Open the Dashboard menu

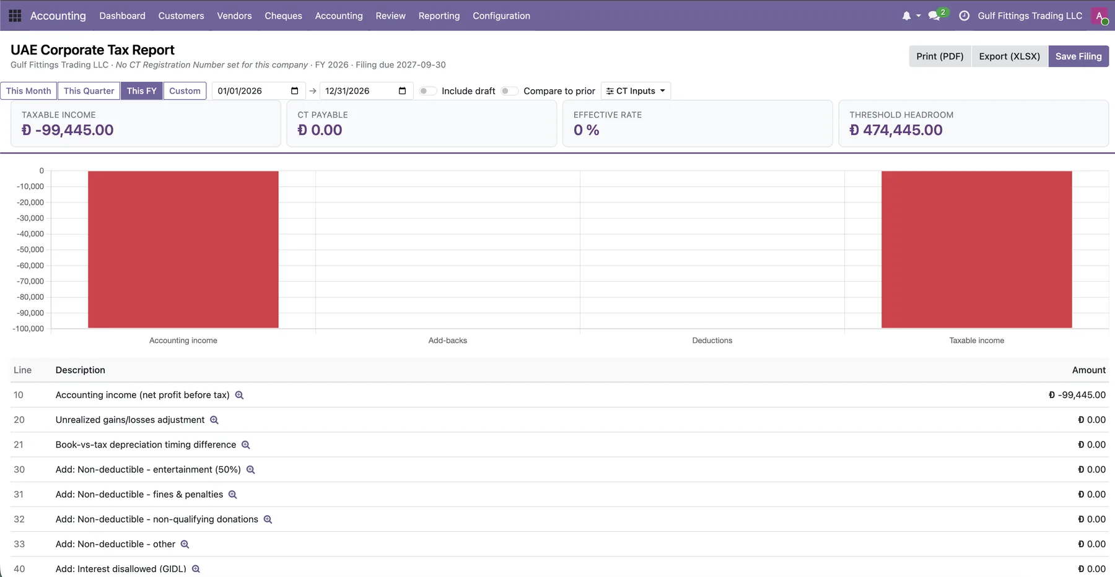(x=122, y=15)
